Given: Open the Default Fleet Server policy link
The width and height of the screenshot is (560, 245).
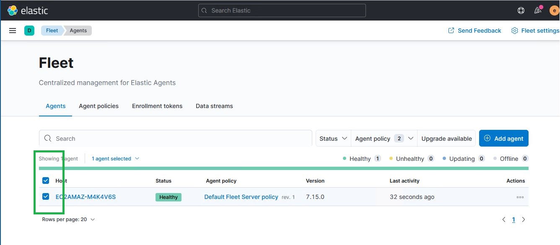Looking at the screenshot, I should point(241,197).
